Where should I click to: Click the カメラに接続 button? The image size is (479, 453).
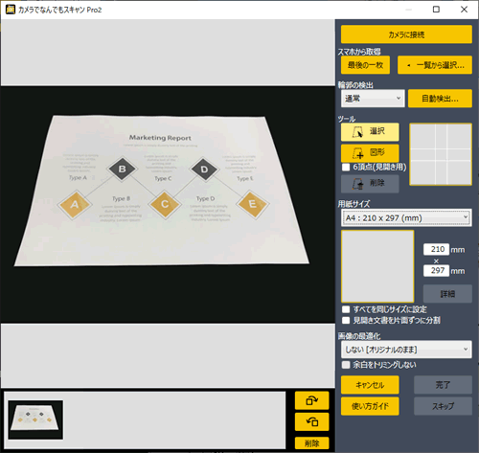click(406, 34)
